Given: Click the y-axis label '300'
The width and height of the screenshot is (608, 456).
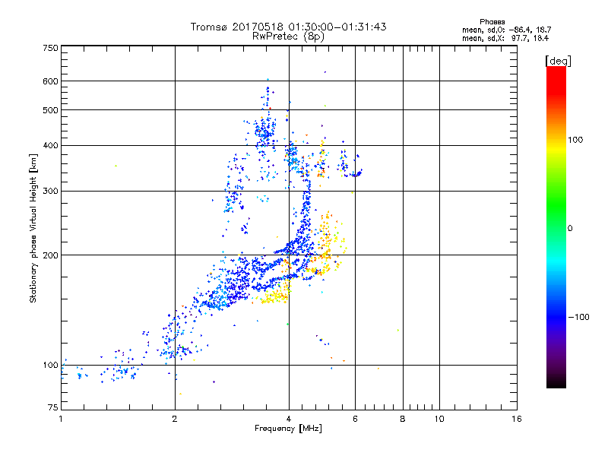Looking at the screenshot, I should click(50, 191).
